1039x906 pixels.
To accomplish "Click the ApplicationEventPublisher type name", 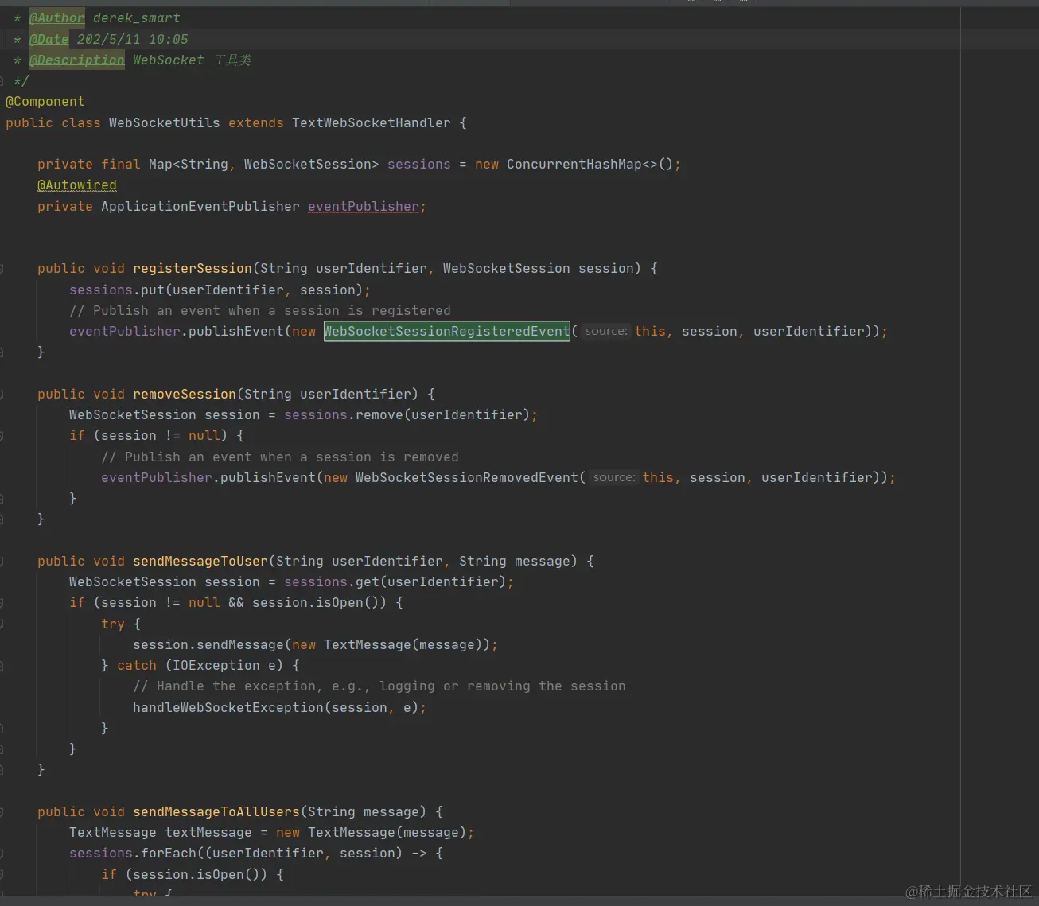I will [x=200, y=206].
